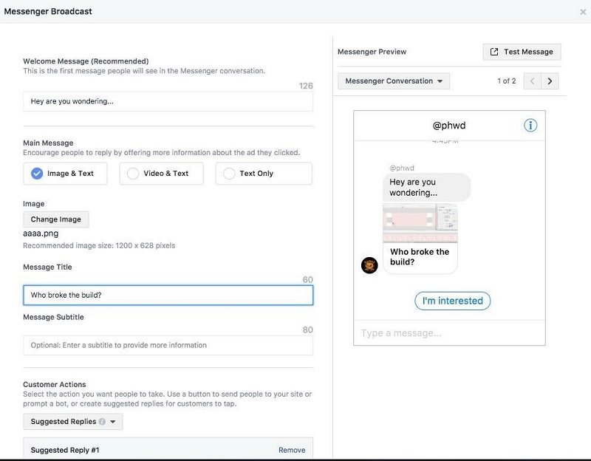591x461 pixels.
Task: Open Messenger Conversation dropdown
Action: tap(393, 81)
